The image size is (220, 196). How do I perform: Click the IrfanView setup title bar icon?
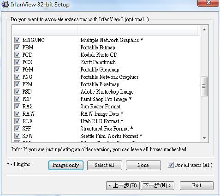(x=5, y=5)
